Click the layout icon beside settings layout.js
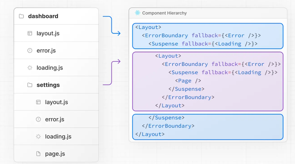The width and height of the screenshot is (295, 164). click(38, 102)
